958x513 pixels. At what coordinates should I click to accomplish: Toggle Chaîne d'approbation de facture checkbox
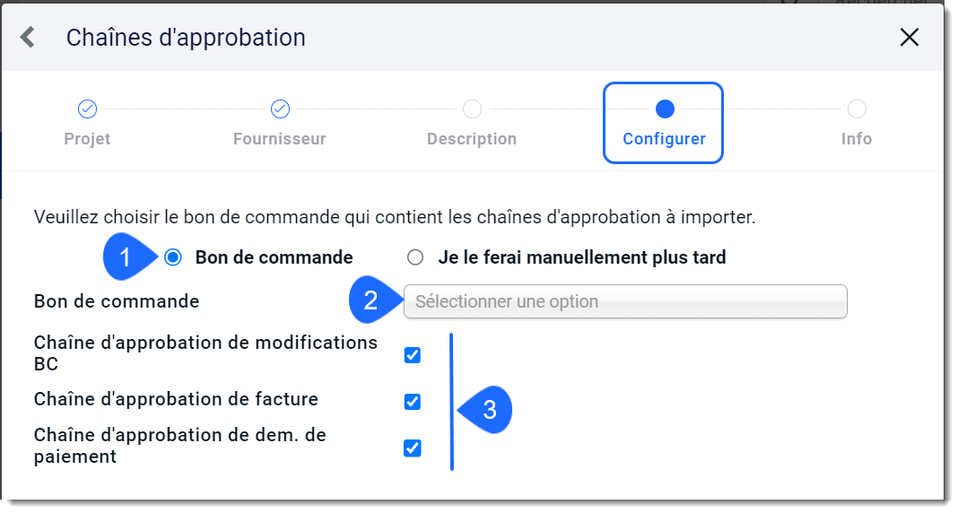pos(413,401)
